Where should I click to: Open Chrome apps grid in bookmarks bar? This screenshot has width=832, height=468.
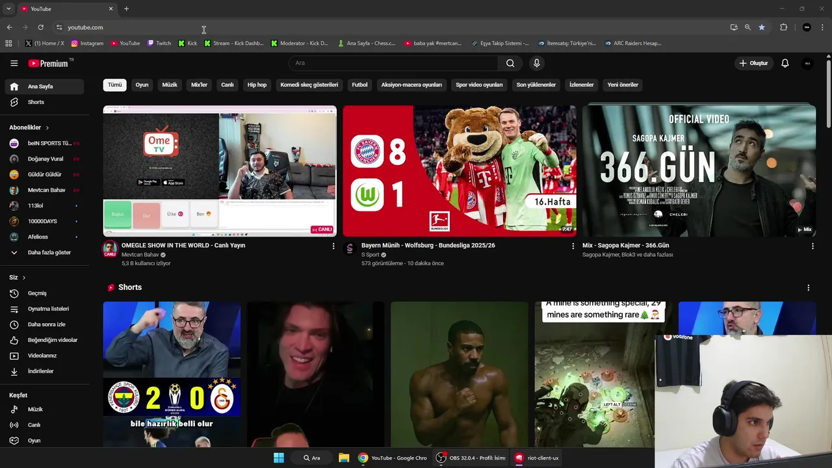8,44
